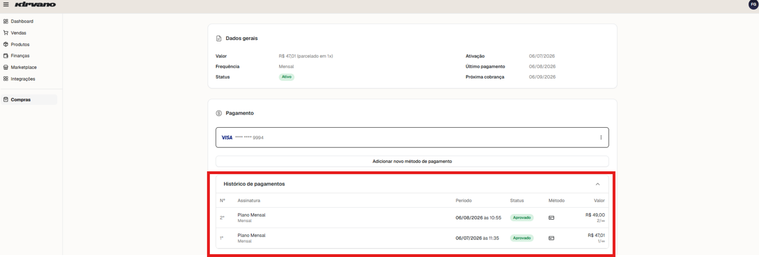Screen dimensions: 759x257
Task: Click the Ativo status badge
Action: 287,77
